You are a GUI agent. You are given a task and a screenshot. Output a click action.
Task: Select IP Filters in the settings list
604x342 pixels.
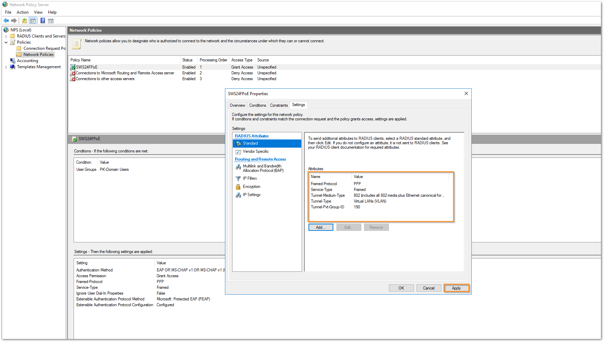tap(250, 178)
